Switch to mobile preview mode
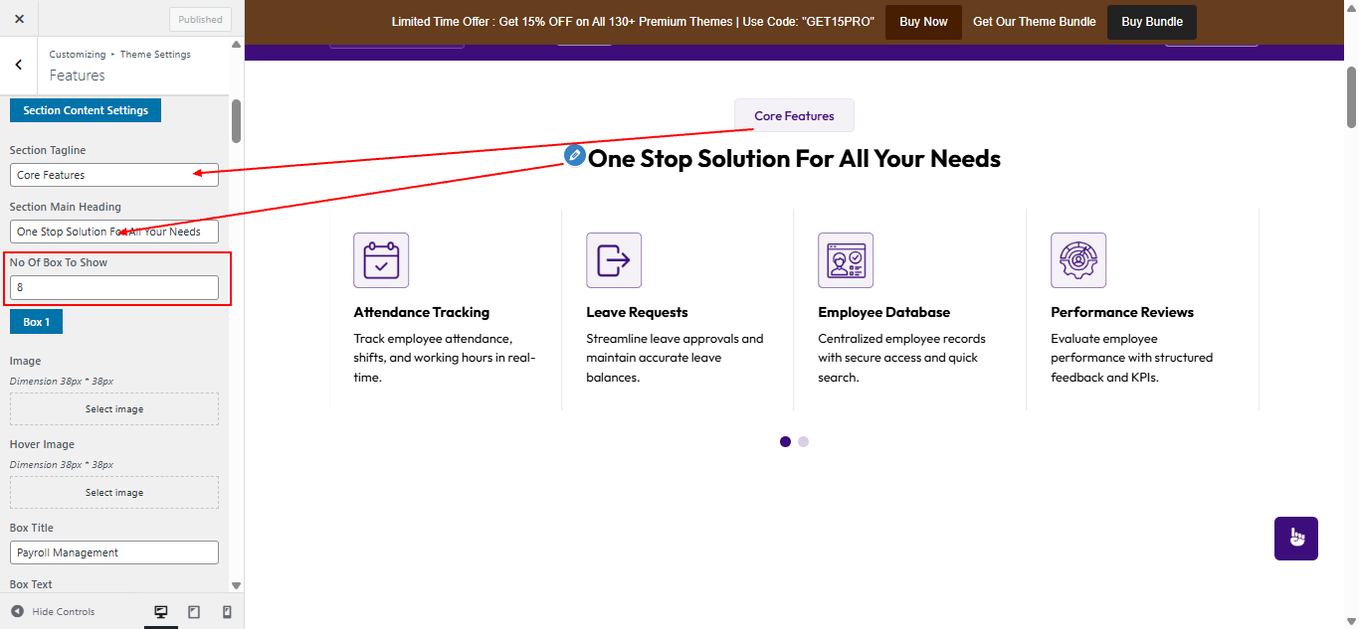This screenshot has width=1359, height=629. [x=227, y=612]
